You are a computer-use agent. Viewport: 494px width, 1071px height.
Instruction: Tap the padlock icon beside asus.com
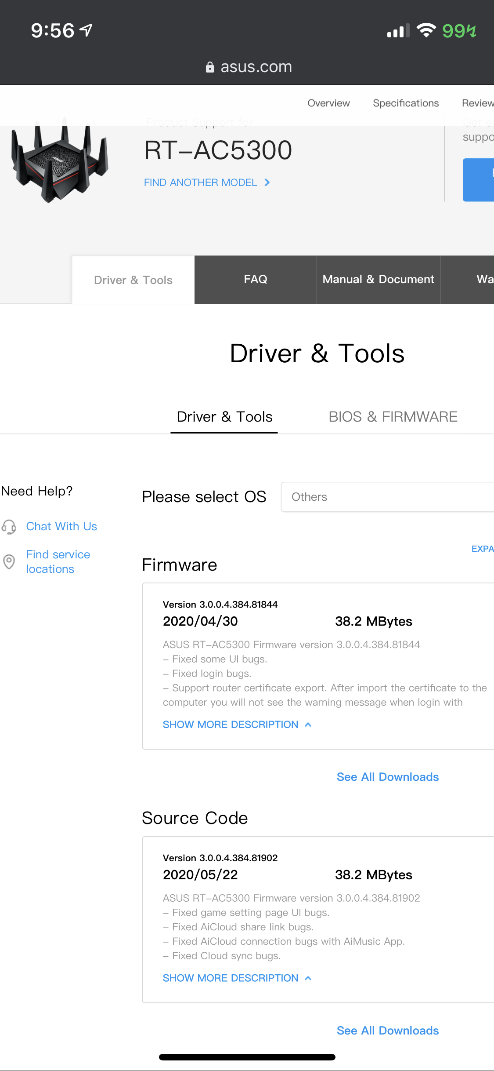[210, 67]
